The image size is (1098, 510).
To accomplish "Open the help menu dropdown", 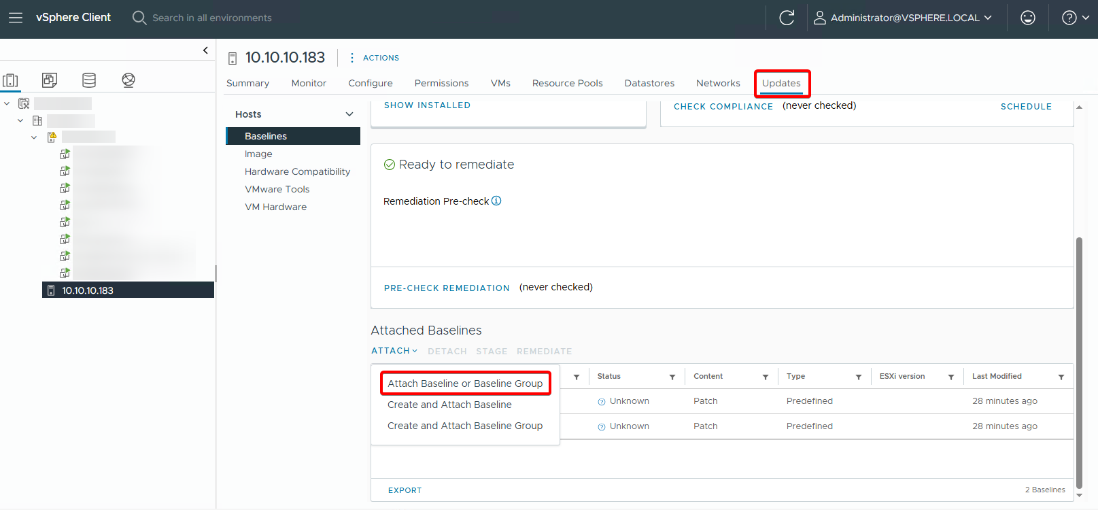I will (1075, 18).
